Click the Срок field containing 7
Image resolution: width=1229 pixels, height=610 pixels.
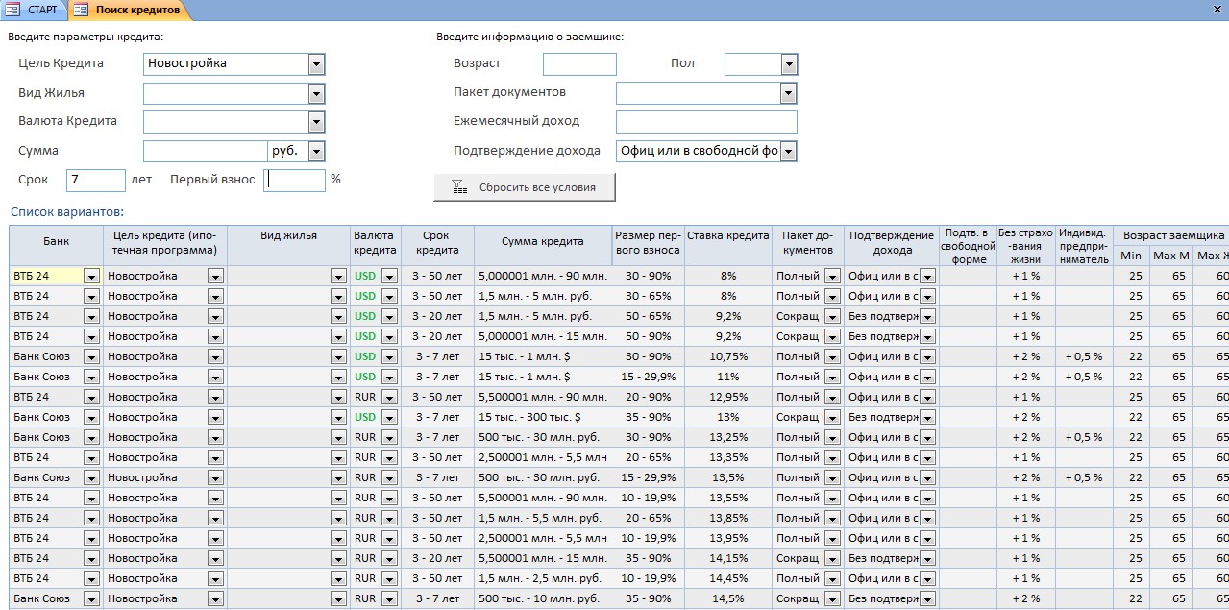[x=96, y=180]
